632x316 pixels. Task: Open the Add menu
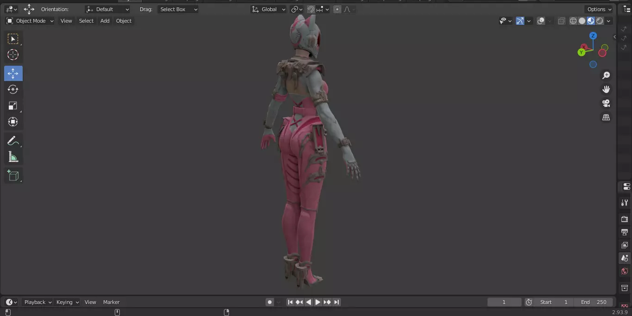pos(105,21)
